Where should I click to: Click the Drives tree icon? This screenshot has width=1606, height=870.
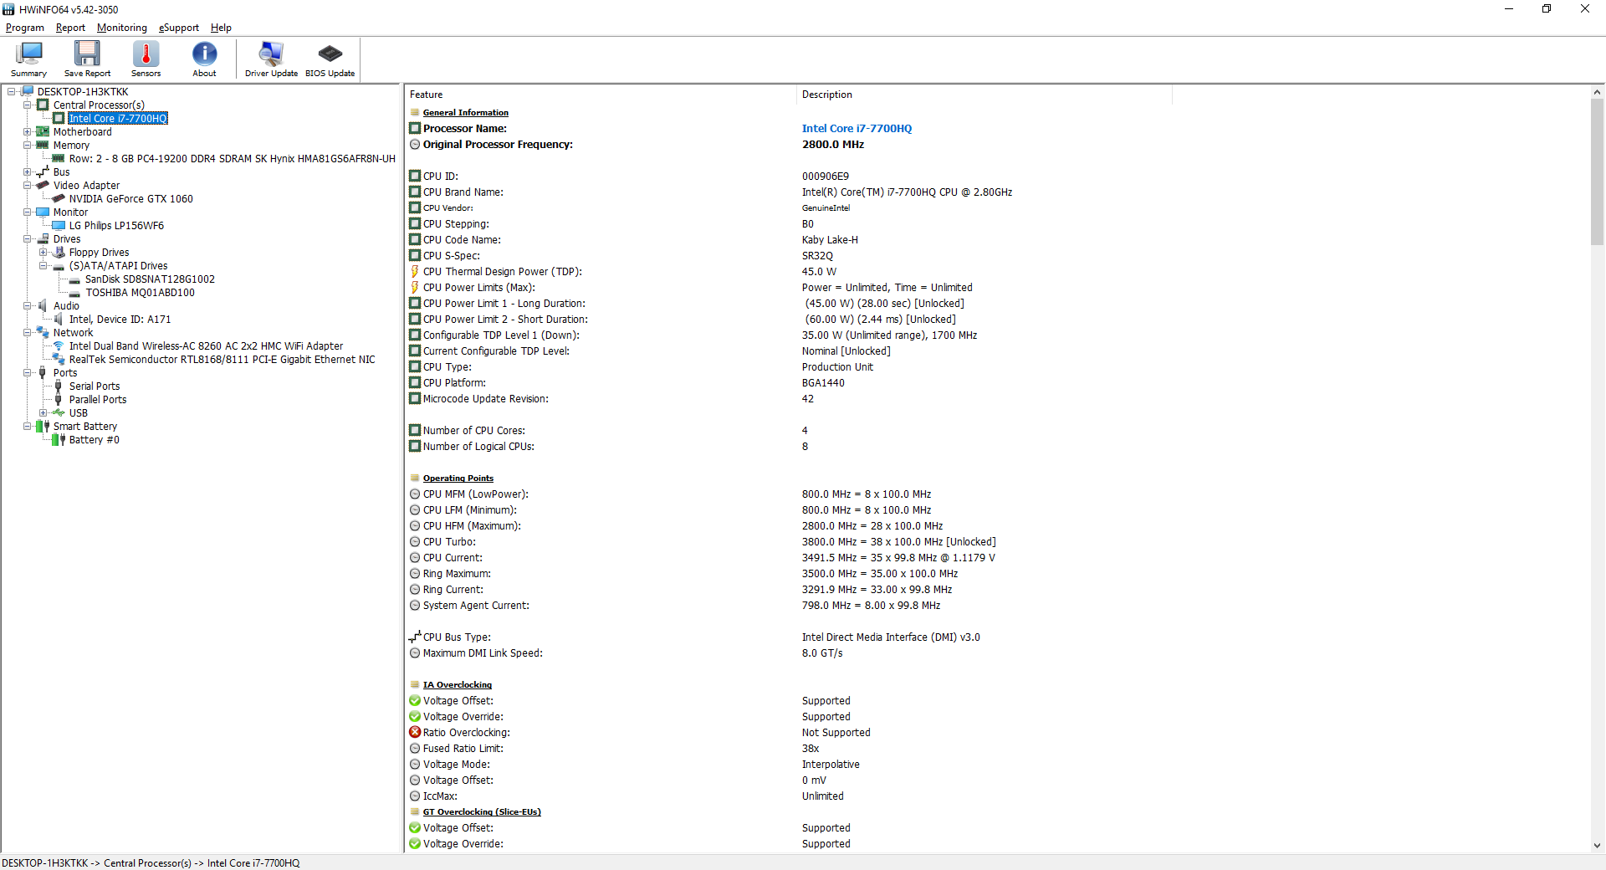(43, 238)
